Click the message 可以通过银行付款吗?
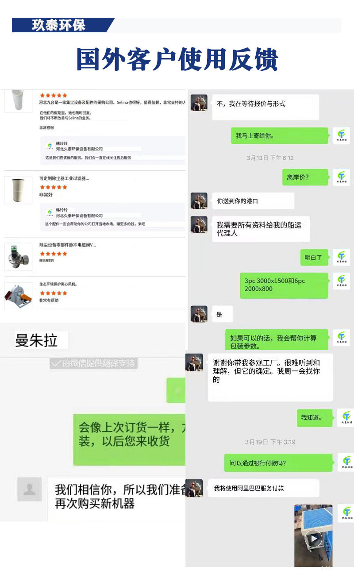Screen dimensions: 354x582 278,463
